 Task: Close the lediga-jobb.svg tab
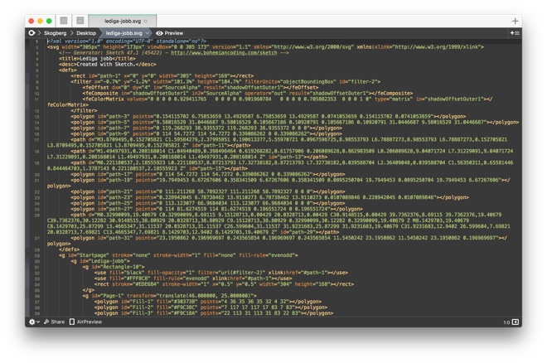click(146, 21)
